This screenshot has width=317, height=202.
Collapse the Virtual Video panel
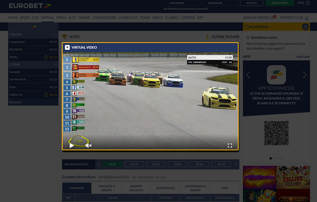coord(67,47)
